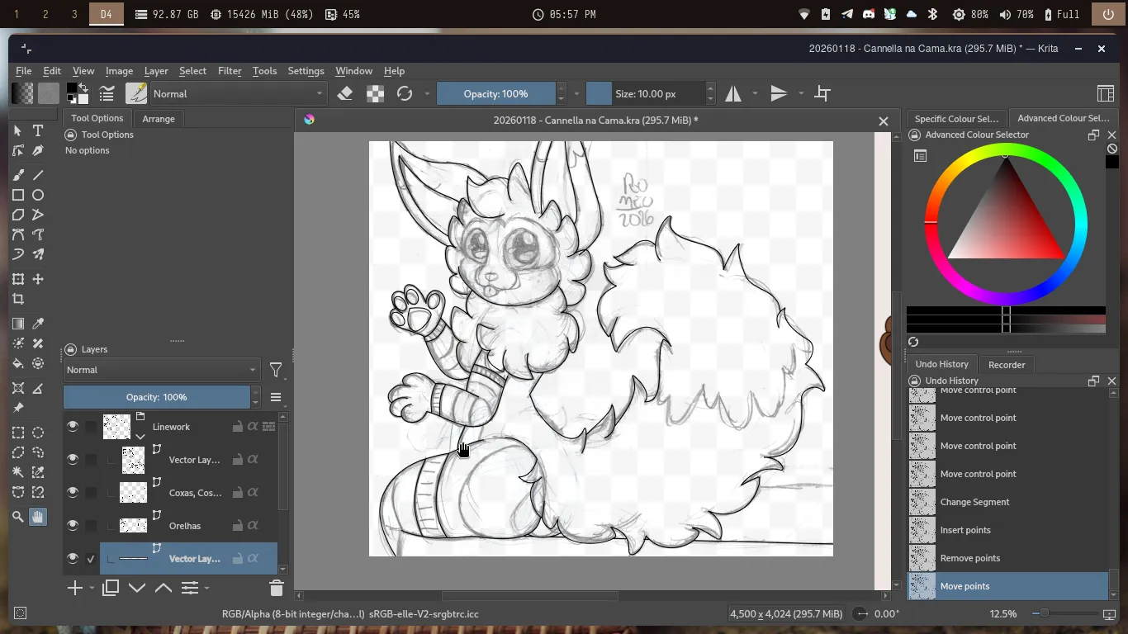
Task: Select the Change Segment undo history entry
Action: point(974,502)
